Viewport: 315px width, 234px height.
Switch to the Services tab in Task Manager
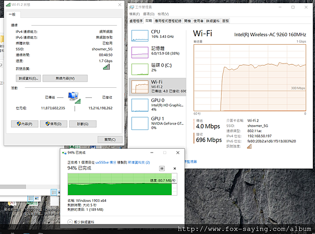tap(225, 21)
